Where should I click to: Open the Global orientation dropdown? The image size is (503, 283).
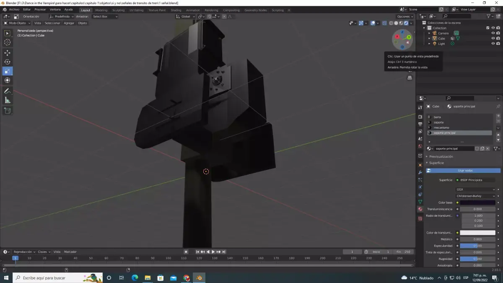185,16
